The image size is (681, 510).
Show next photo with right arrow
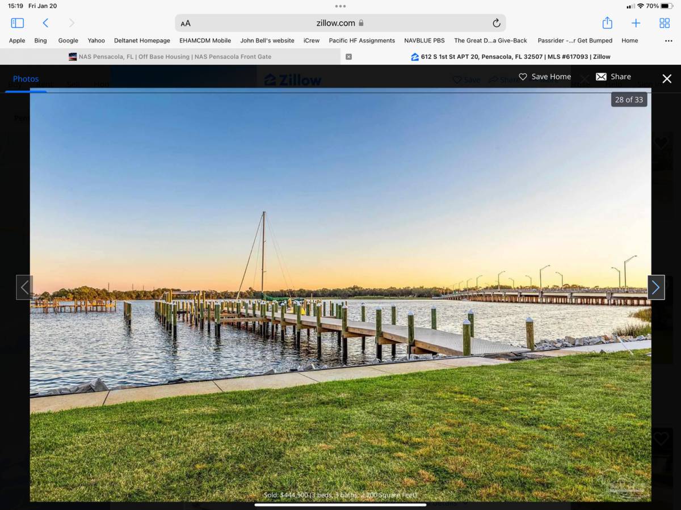tap(656, 288)
